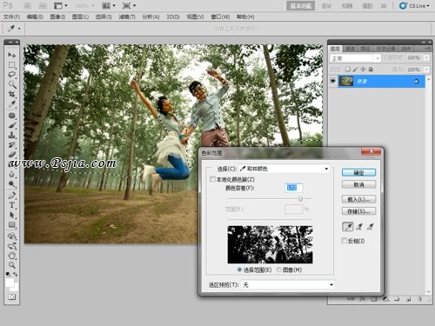Enable Localized Color Clusters checkbox
Image resolution: width=435 pixels, height=326 pixels.
212,179
